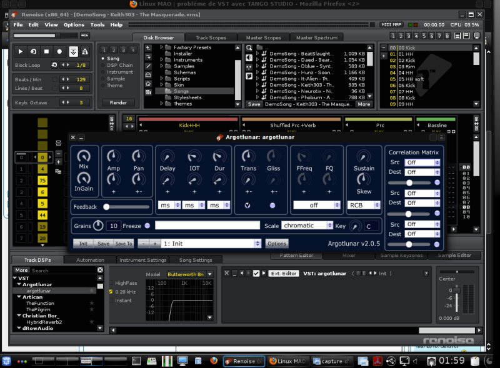Viewport: 500px width, 368px height.
Task: Switch to the Track Scopes tab
Action: pos(211,37)
